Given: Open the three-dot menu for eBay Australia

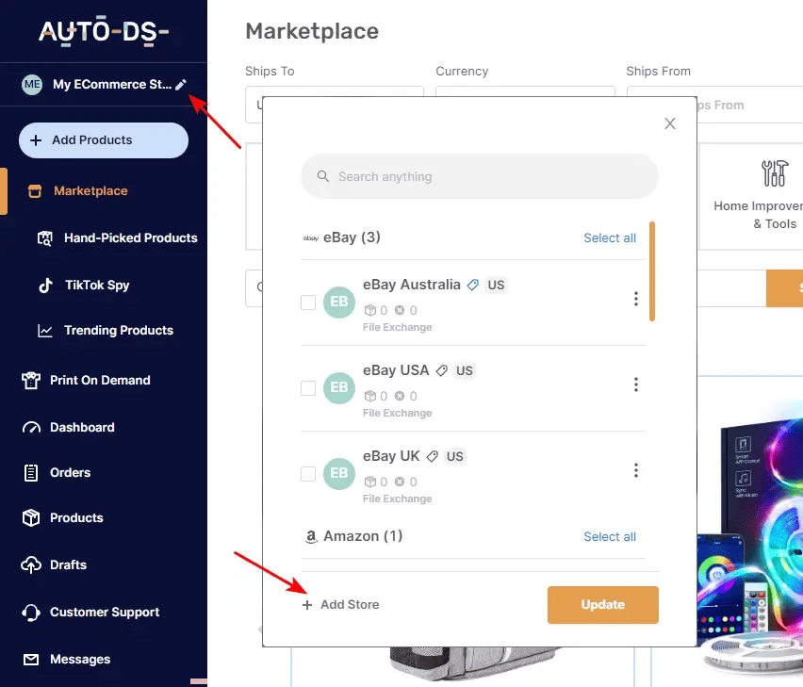Looking at the screenshot, I should (636, 299).
